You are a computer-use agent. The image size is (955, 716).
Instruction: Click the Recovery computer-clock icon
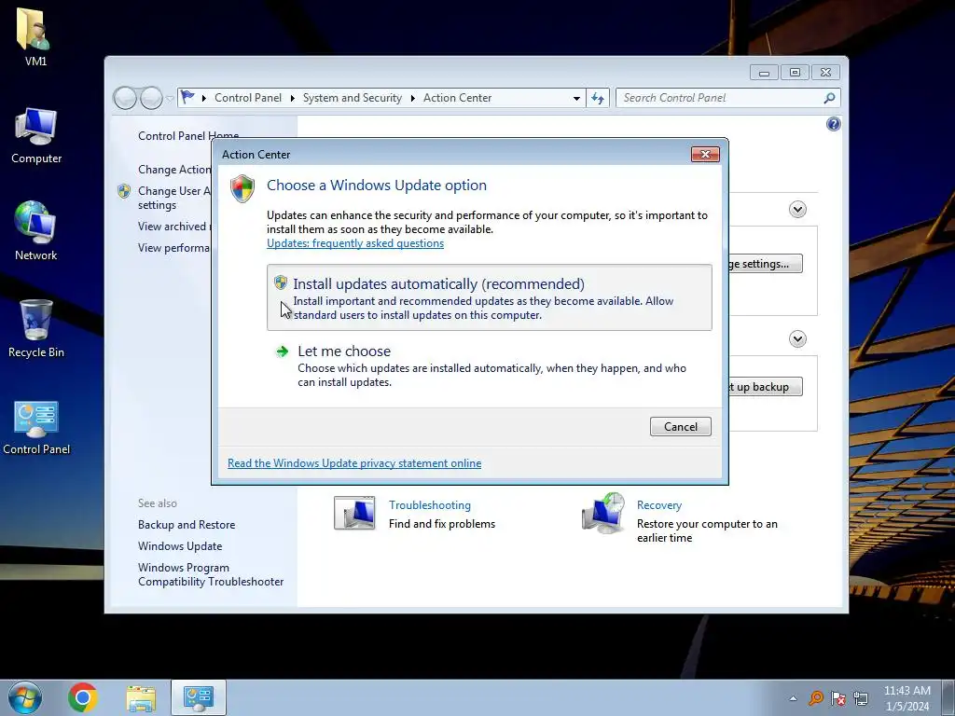coord(603,514)
